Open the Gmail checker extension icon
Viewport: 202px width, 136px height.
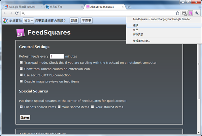pyautogui.click(x=184, y=13)
